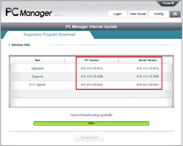
Task: Click the Home icon button
Action: pos(175,14)
